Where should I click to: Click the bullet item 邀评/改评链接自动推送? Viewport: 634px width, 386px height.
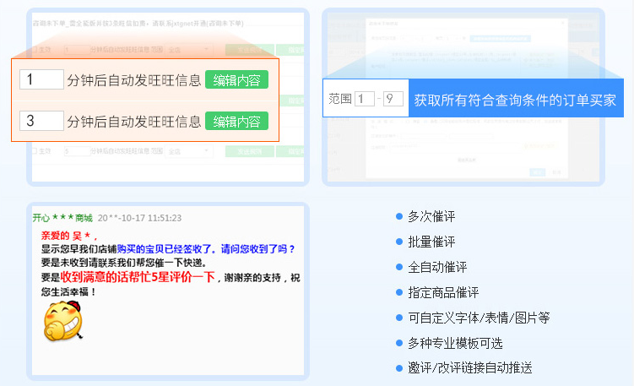[x=470, y=367]
